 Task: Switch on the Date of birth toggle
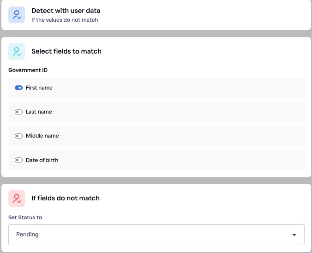(18, 160)
